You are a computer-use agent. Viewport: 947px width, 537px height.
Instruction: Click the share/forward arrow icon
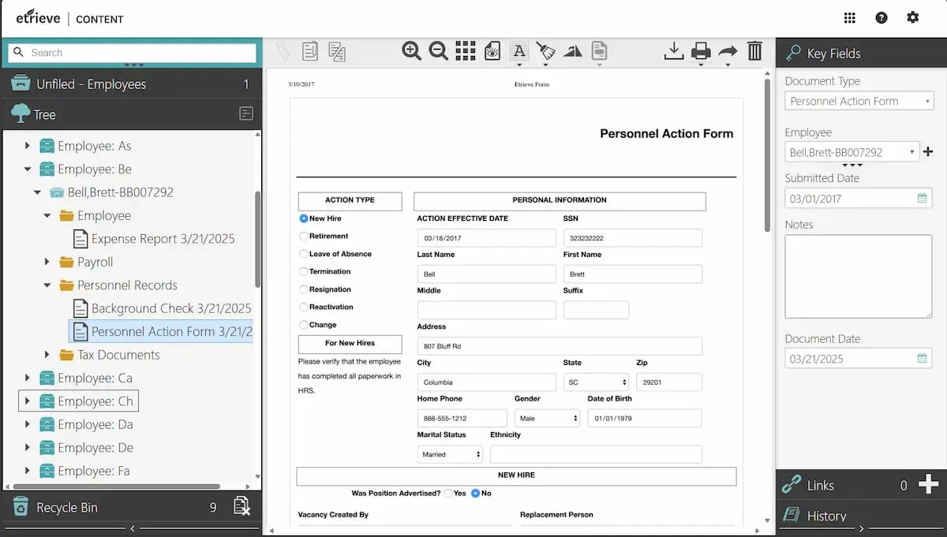pyautogui.click(x=728, y=52)
